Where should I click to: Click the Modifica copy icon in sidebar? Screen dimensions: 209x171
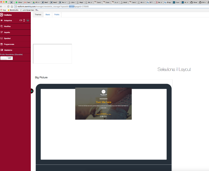point(2,26)
